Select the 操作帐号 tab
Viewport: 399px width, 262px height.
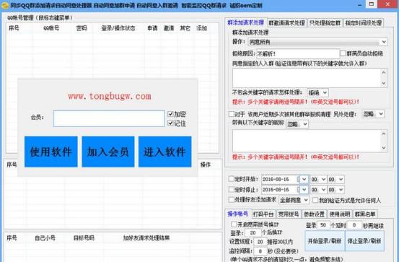tap(238, 214)
